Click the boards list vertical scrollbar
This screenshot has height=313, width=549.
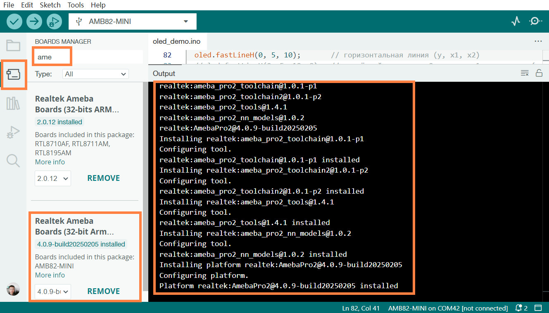coord(145,186)
